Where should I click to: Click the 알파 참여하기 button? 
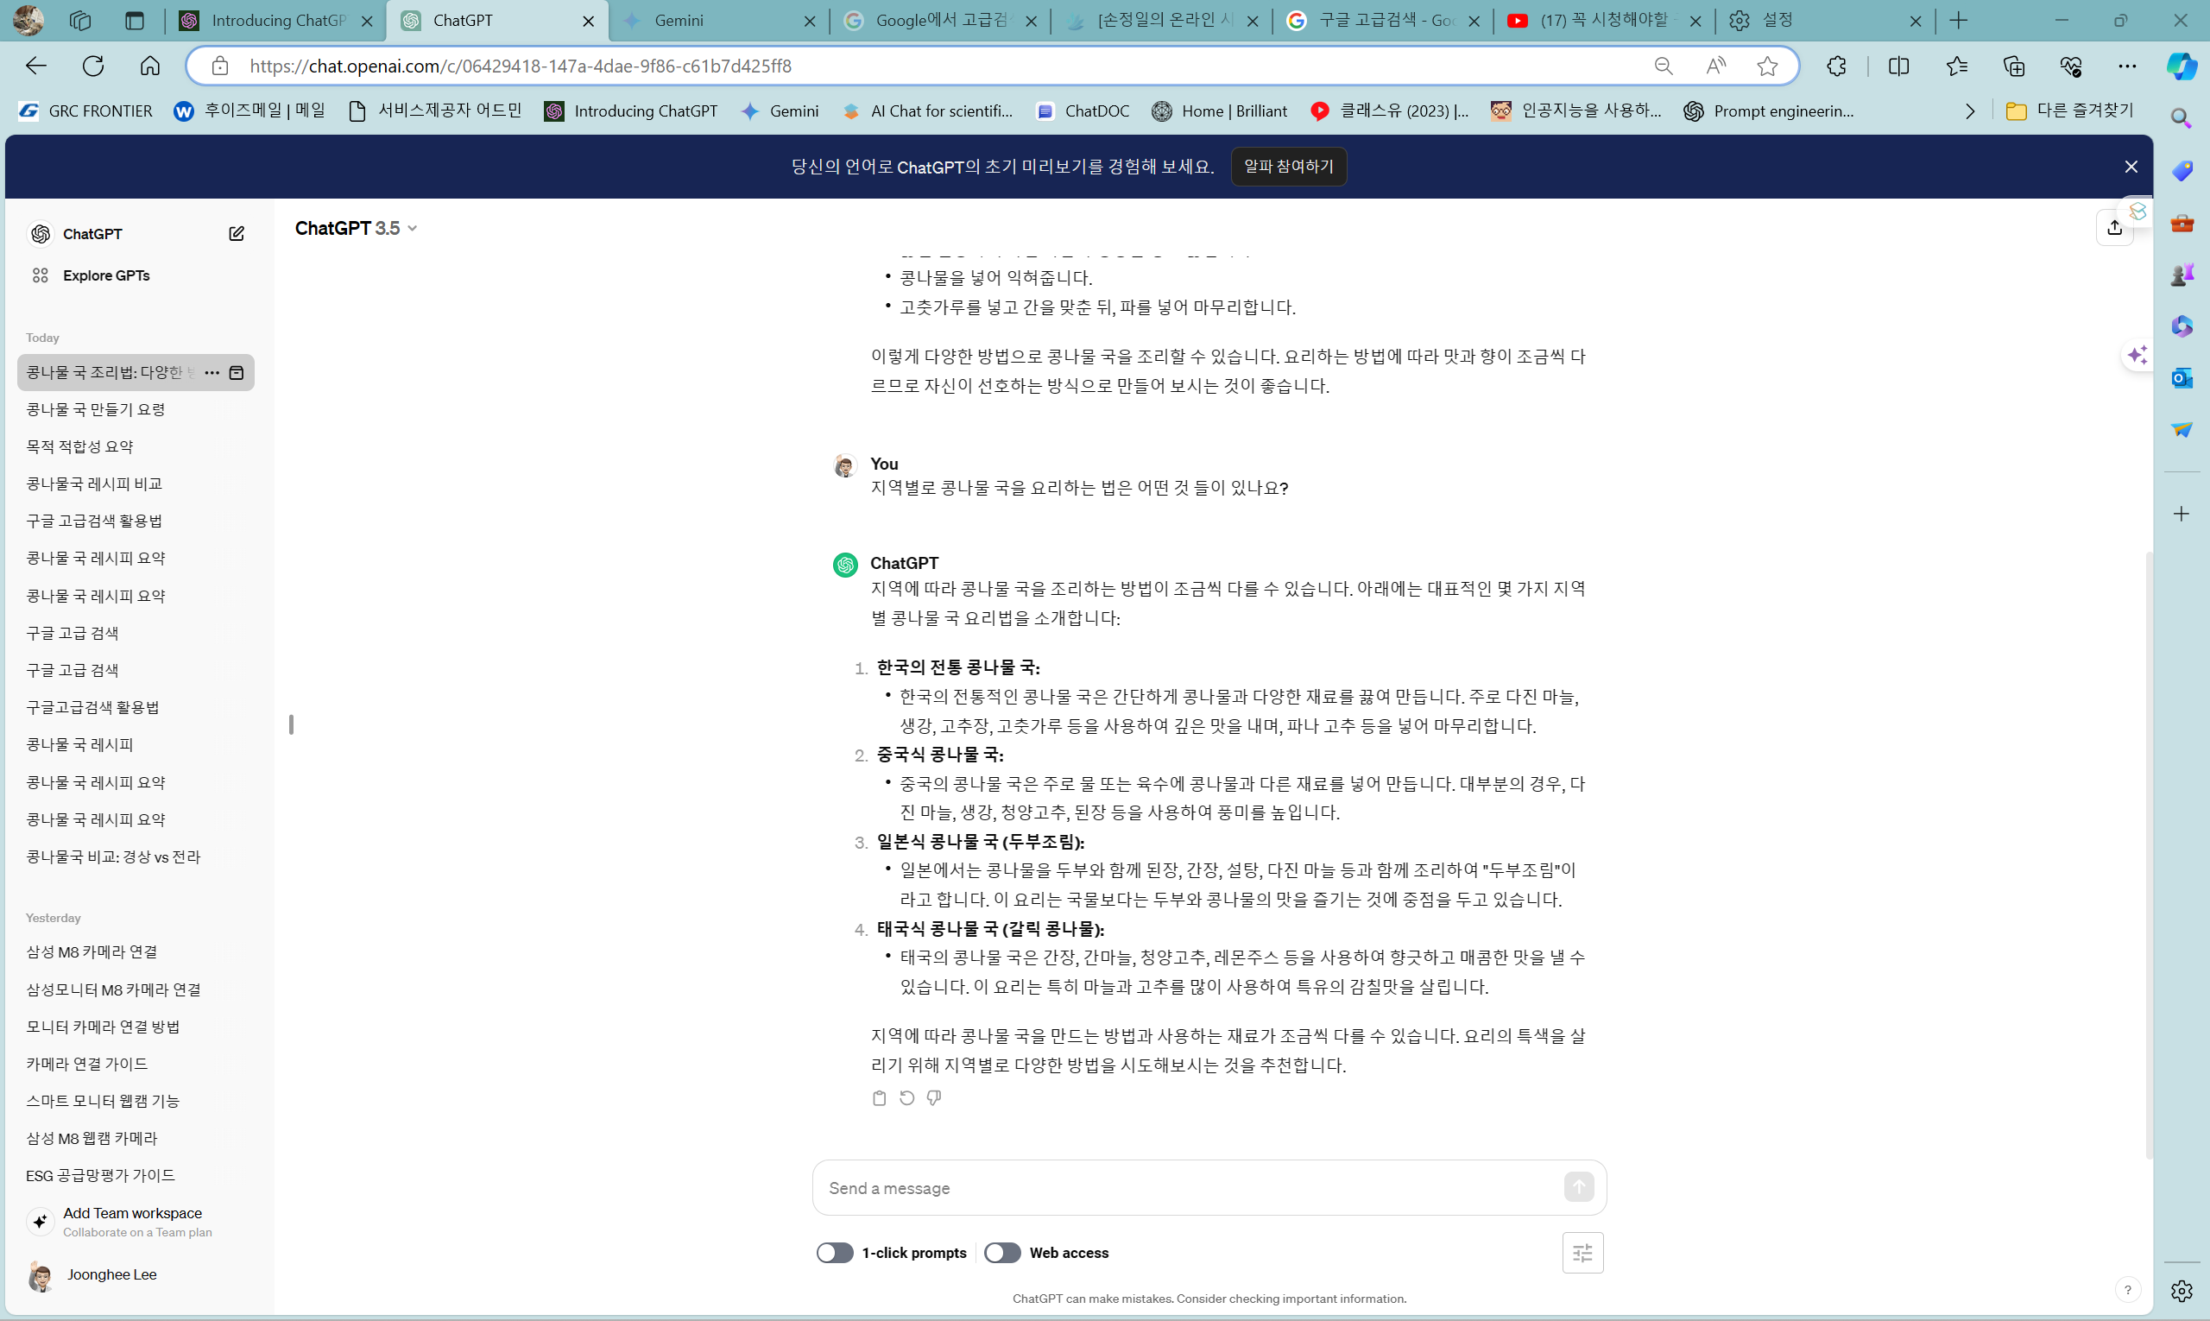1288,167
